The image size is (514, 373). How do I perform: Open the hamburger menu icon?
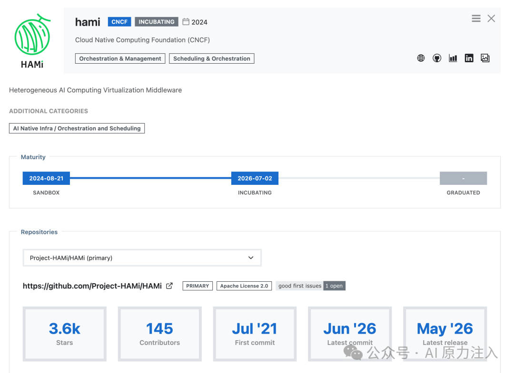click(x=476, y=19)
